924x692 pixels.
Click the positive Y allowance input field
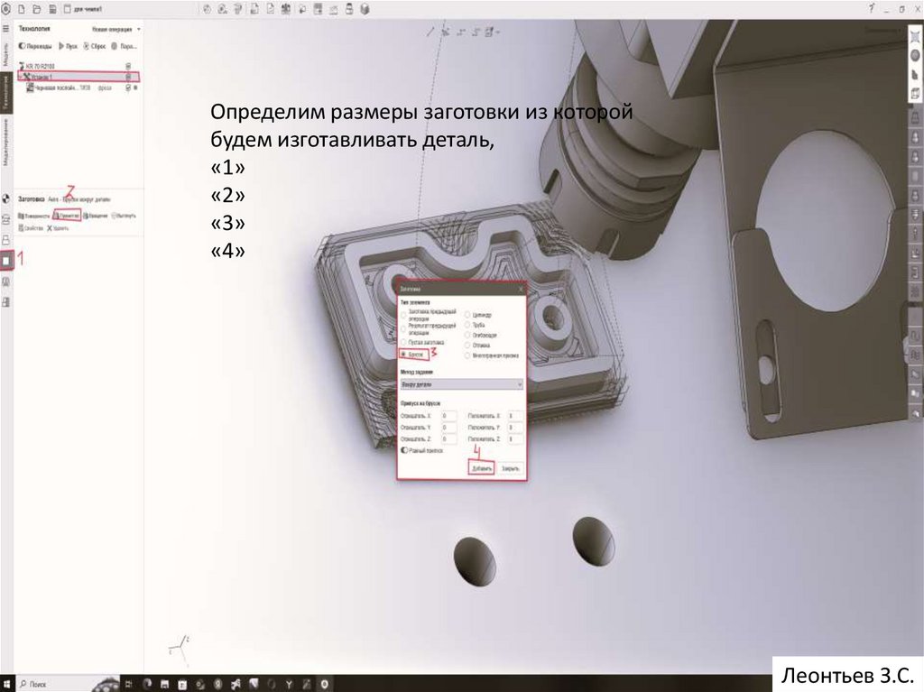point(514,428)
